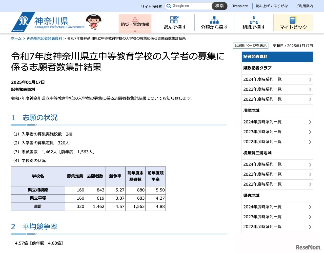Click the magnifying glass search icon
The image size is (324, 253).
(x=169, y=6)
